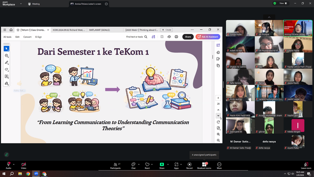Open the More options in Zoom toolbar
Viewport: 314px width, 177px height.
219,166
